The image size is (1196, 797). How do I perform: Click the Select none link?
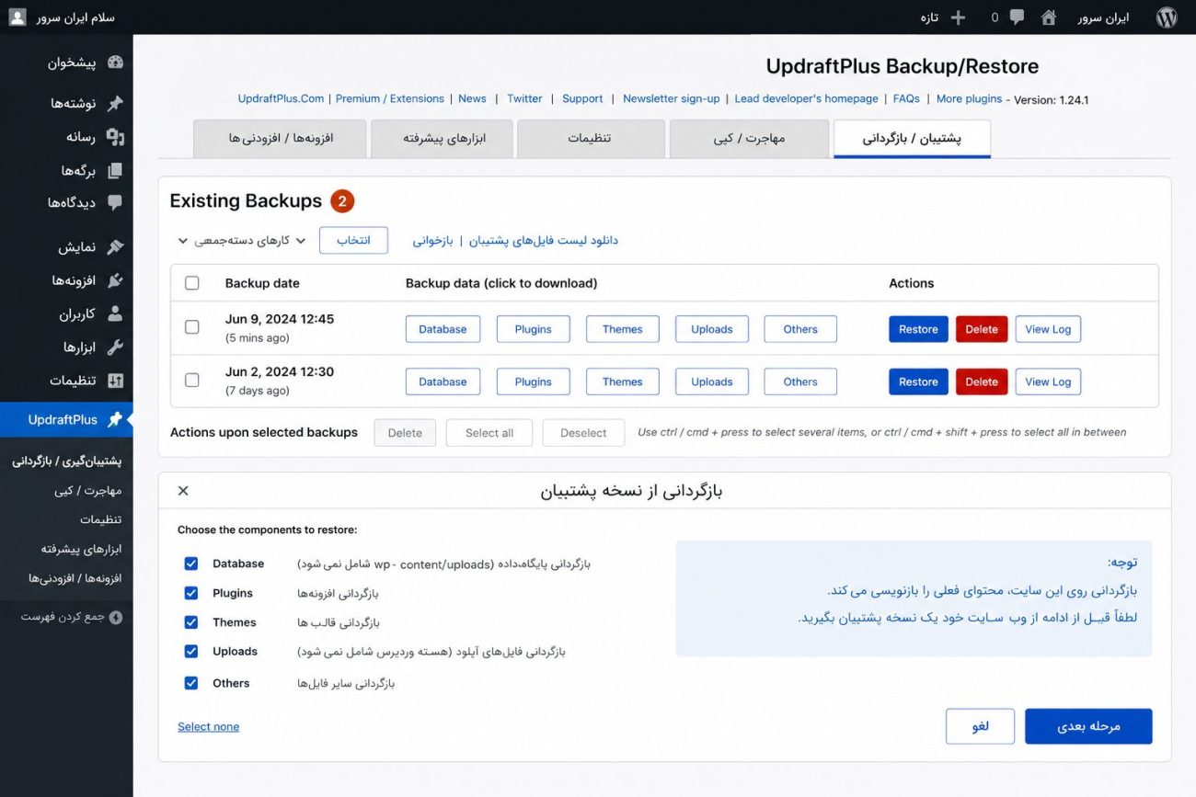208,726
